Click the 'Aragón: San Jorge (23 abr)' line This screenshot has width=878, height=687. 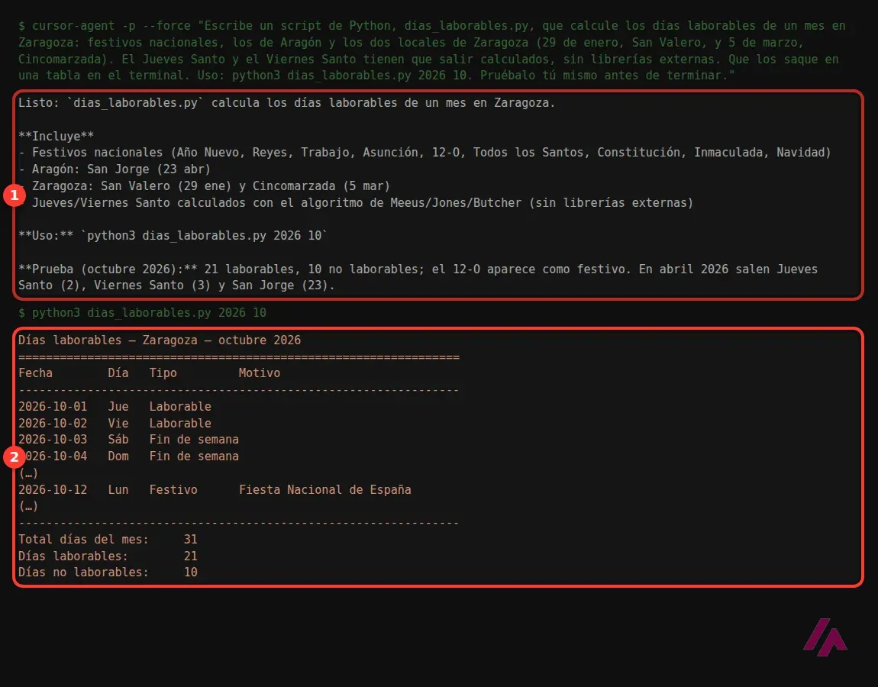[x=115, y=169]
